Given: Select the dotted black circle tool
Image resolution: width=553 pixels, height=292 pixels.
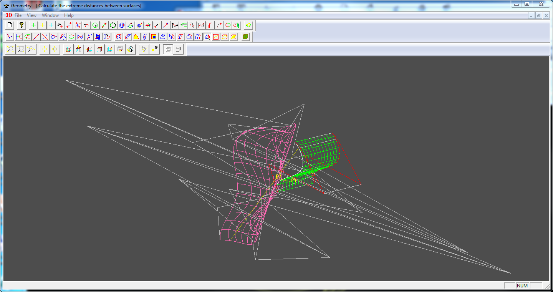Looking at the screenshot, I should pos(113,25).
